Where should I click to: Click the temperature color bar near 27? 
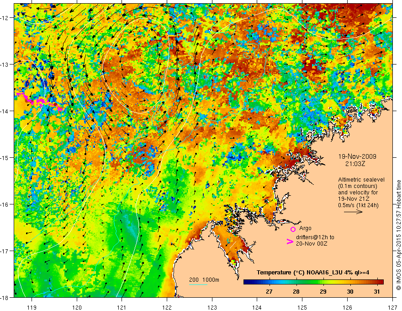coord(269,282)
